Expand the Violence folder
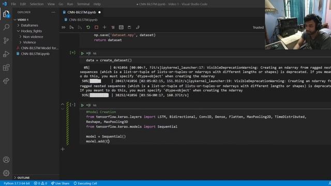 [20, 42]
